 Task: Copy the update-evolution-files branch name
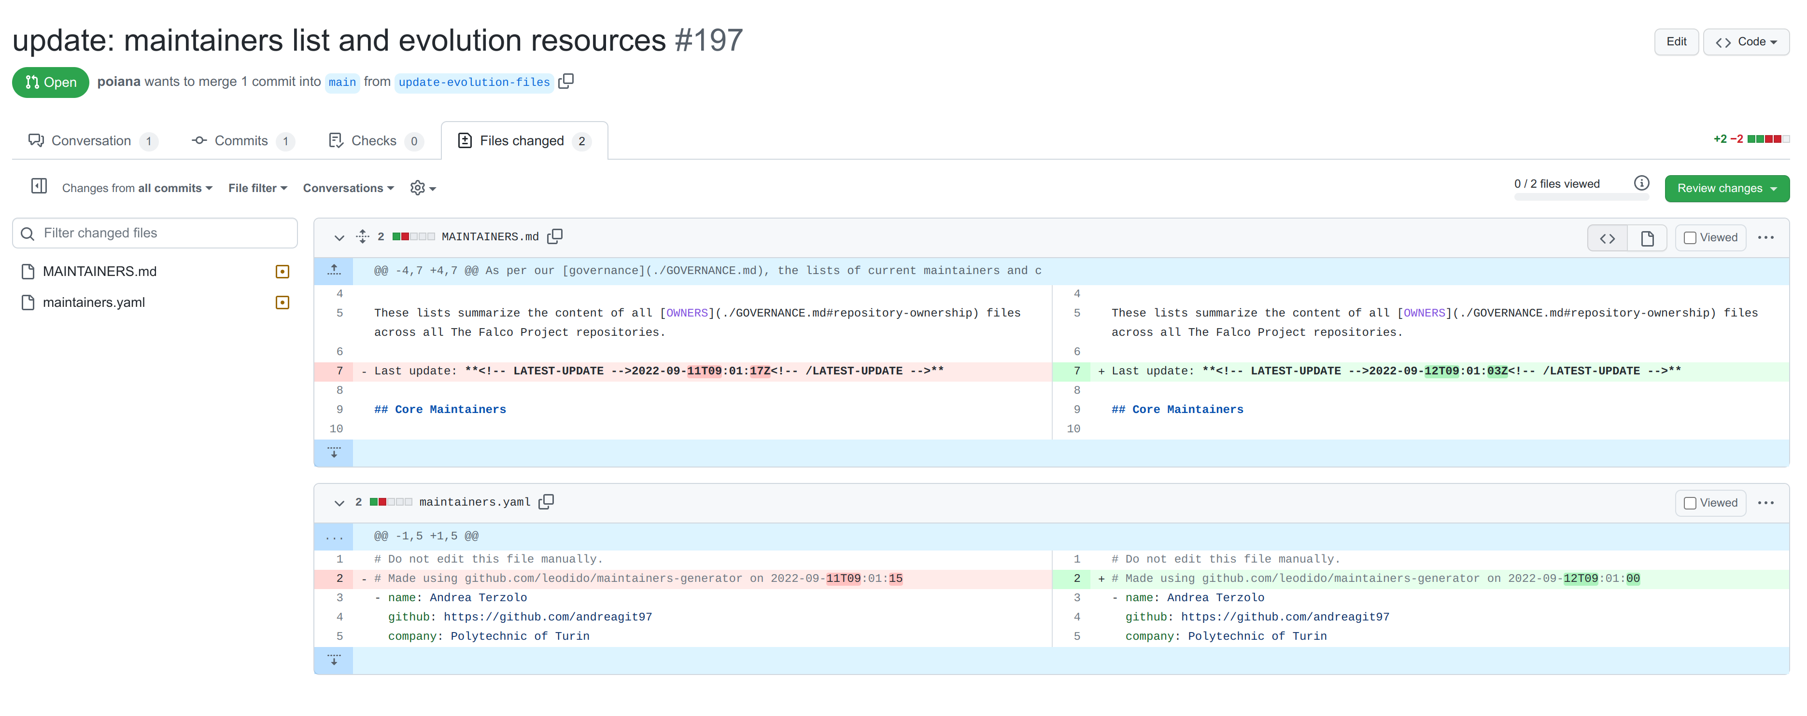pyautogui.click(x=566, y=81)
